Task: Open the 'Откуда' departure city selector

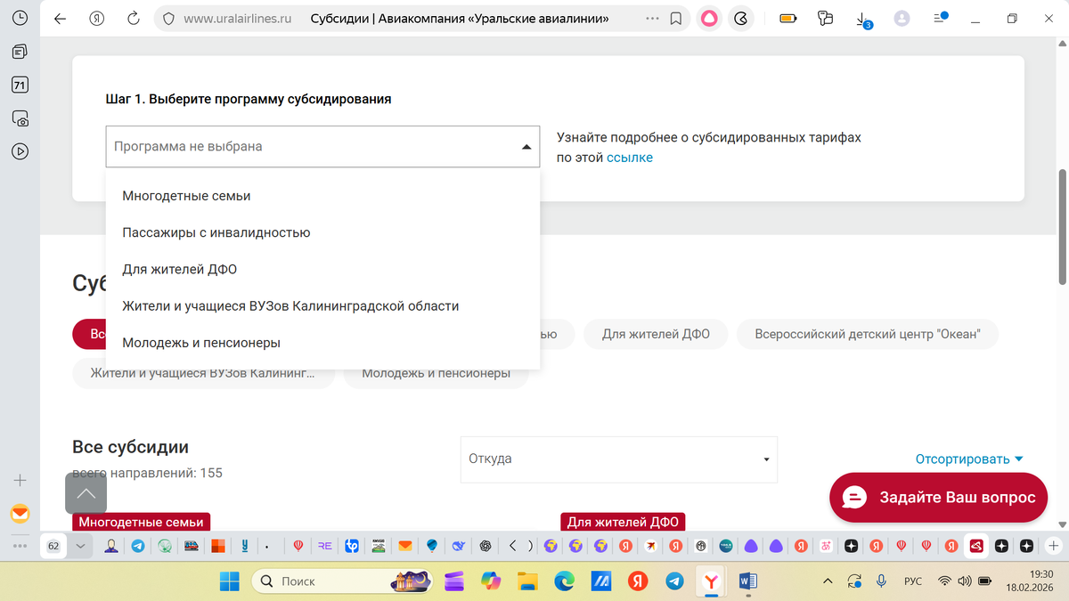Action: (x=618, y=459)
